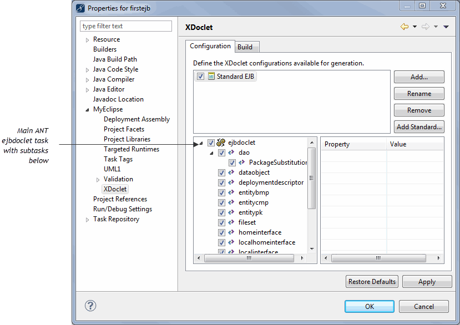
Task: Click the forward navigation arrow icon
Action: pos(425,27)
